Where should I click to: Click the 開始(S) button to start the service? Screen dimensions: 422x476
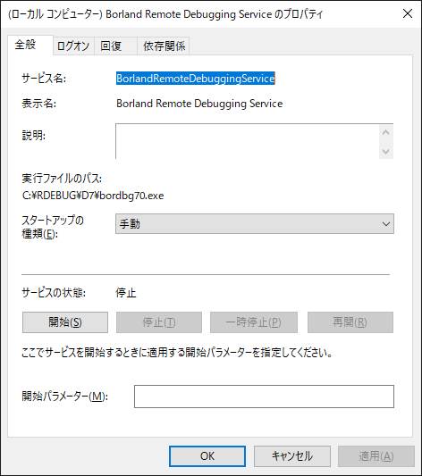pyautogui.click(x=65, y=322)
